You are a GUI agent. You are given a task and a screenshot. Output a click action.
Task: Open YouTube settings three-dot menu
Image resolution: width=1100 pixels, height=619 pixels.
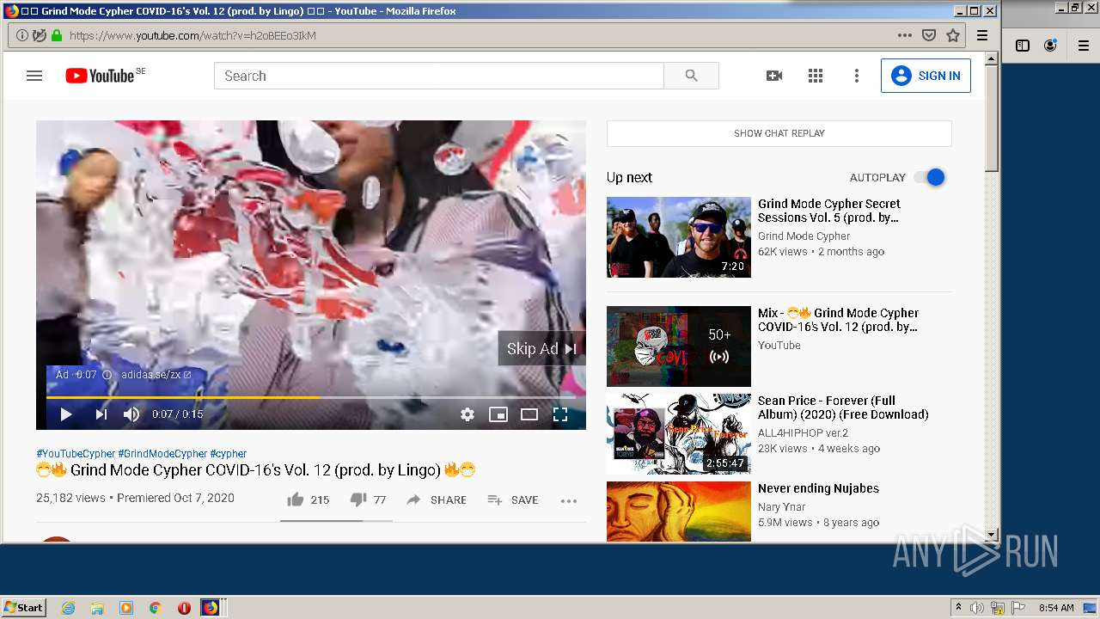pos(856,76)
